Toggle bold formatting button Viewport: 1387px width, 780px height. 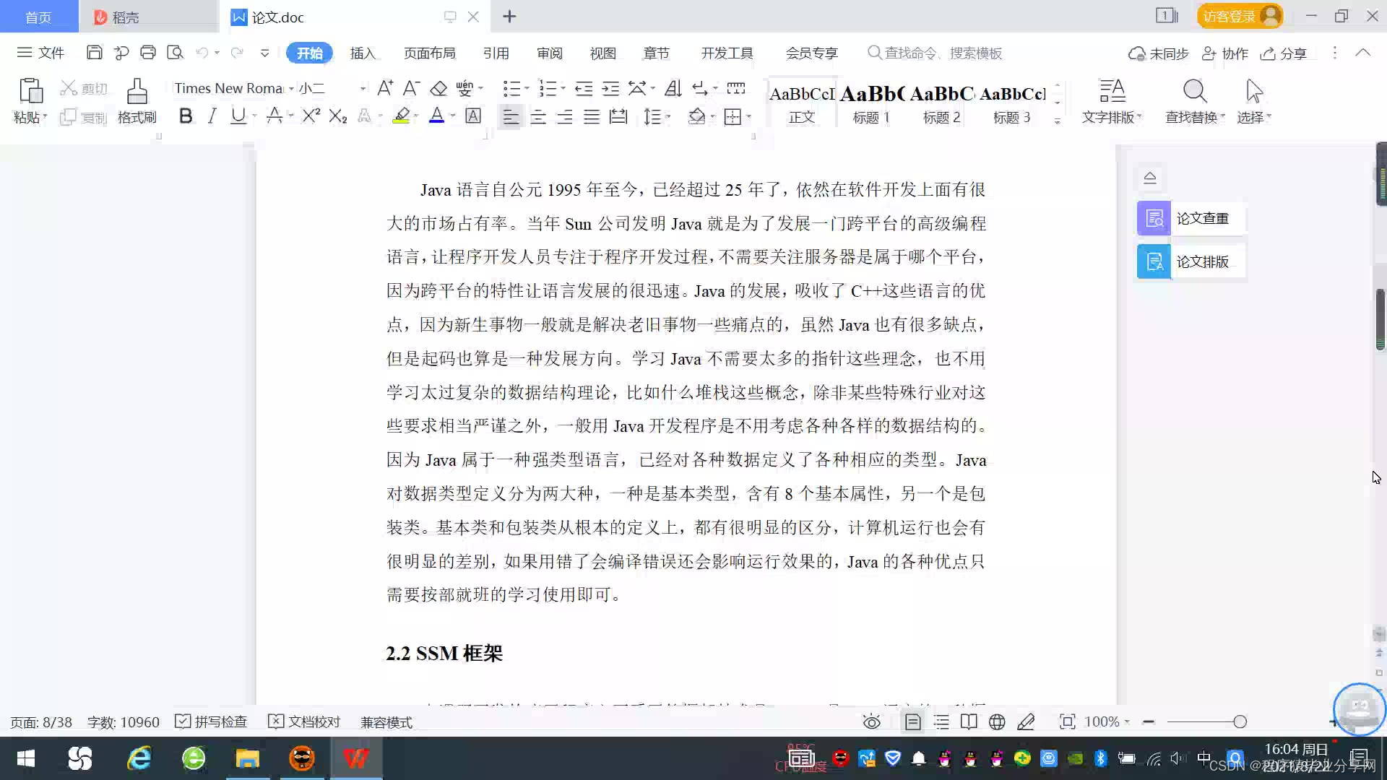pos(186,116)
